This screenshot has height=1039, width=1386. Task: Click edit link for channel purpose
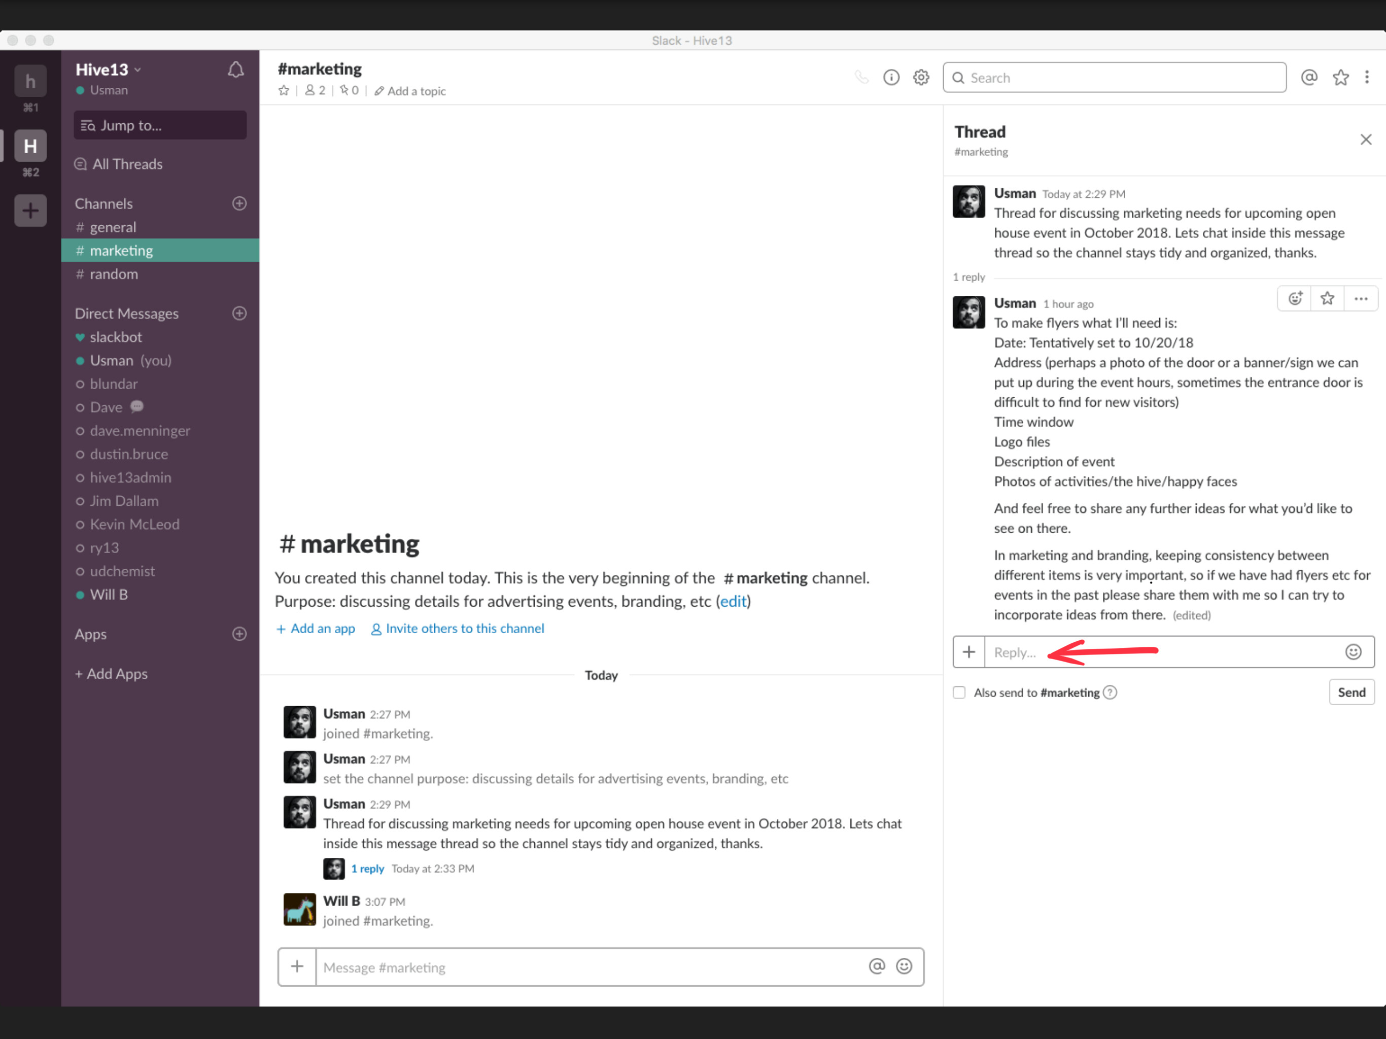tap(733, 601)
